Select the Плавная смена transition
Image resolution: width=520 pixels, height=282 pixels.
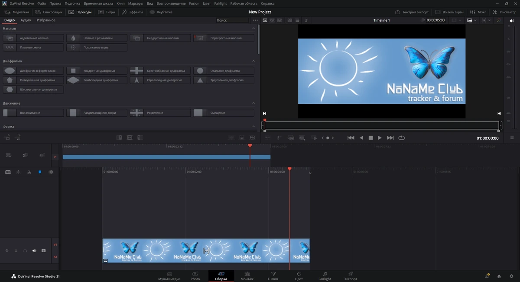point(33,47)
